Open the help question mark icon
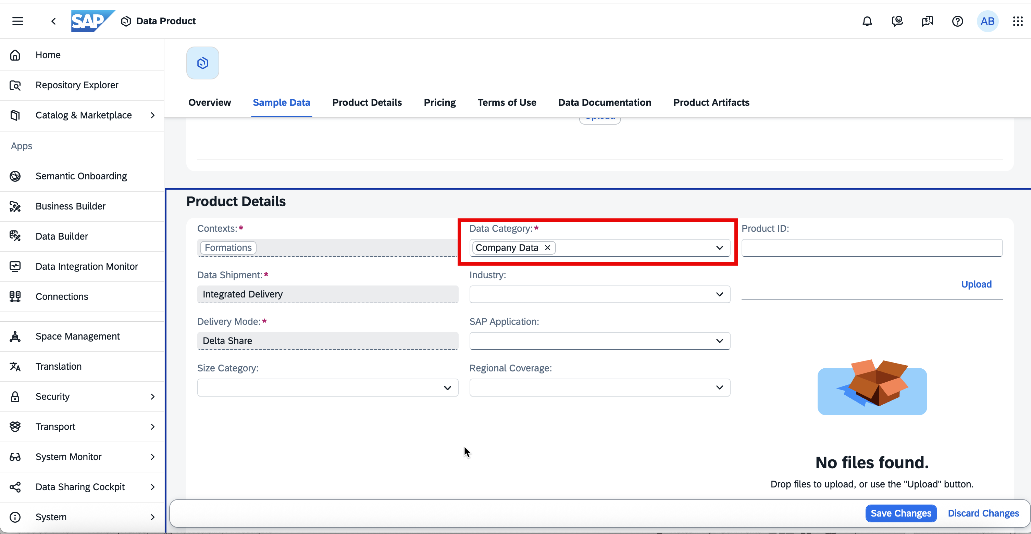The image size is (1031, 534). [957, 21]
